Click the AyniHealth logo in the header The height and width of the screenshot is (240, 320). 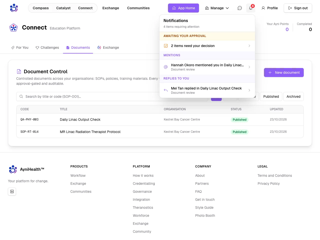tap(14, 8)
